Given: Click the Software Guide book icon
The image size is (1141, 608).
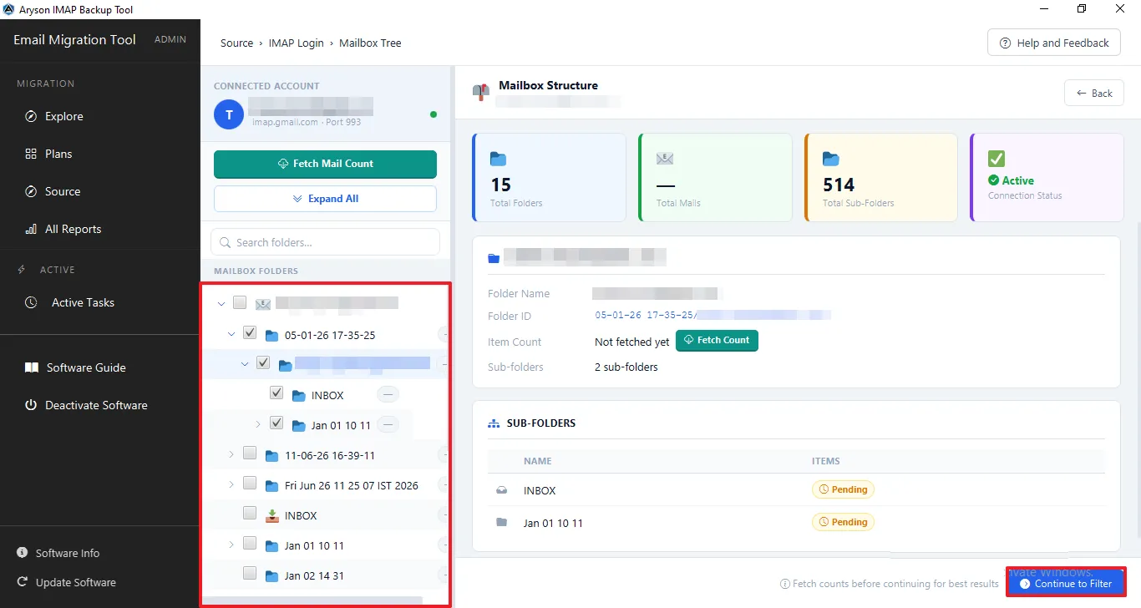Looking at the screenshot, I should 32,367.
